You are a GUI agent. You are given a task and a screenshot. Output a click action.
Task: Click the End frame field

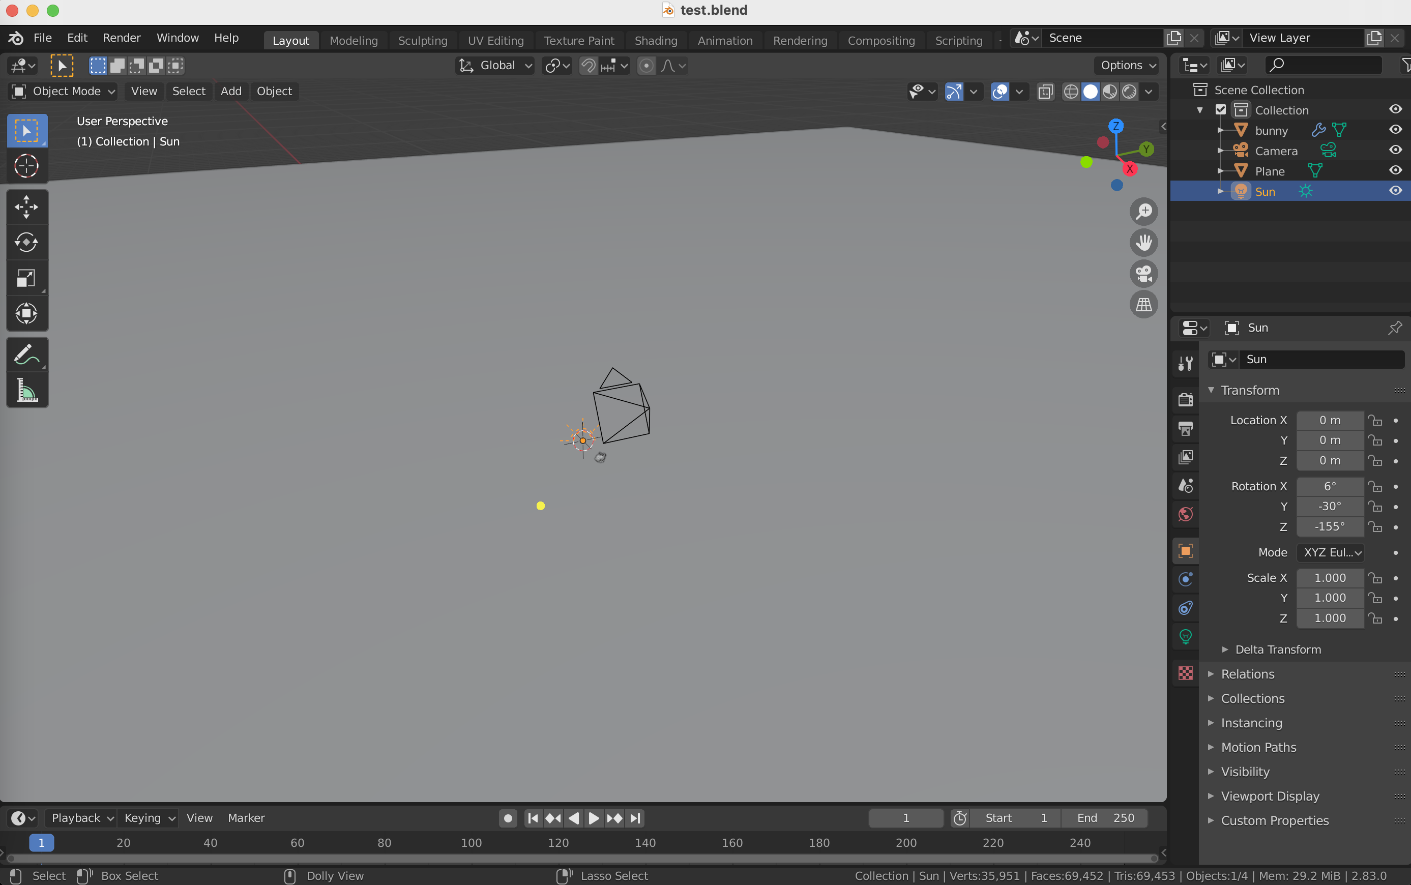click(x=1104, y=818)
